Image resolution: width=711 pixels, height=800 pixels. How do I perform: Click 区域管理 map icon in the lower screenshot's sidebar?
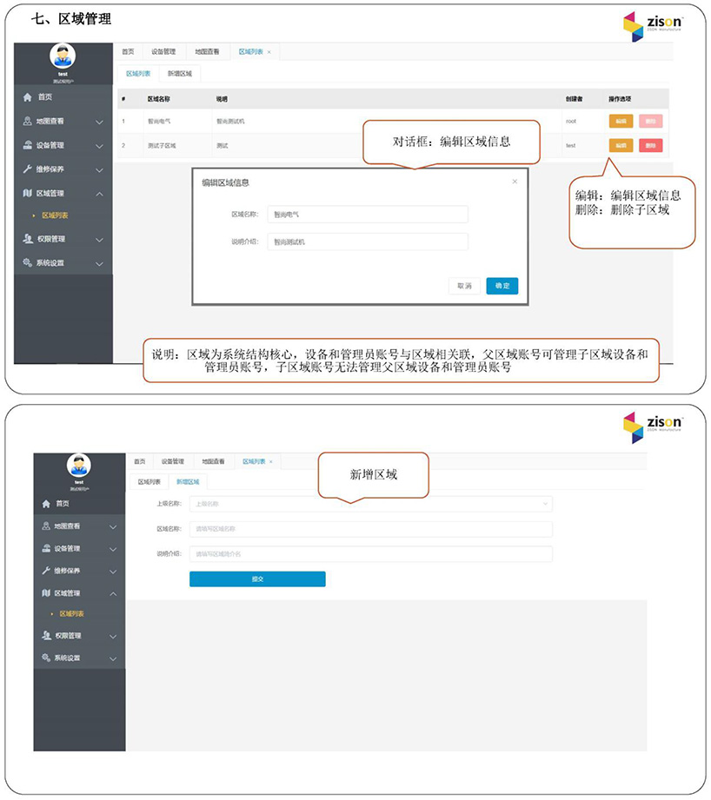pyautogui.click(x=46, y=593)
